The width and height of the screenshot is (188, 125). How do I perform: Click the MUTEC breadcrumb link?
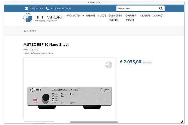point(32,31)
